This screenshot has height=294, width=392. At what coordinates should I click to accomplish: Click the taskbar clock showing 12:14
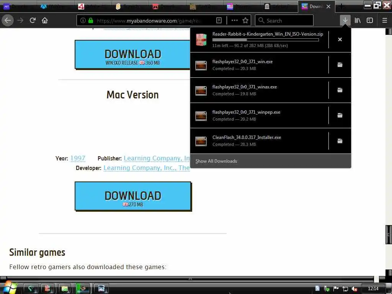373,289
